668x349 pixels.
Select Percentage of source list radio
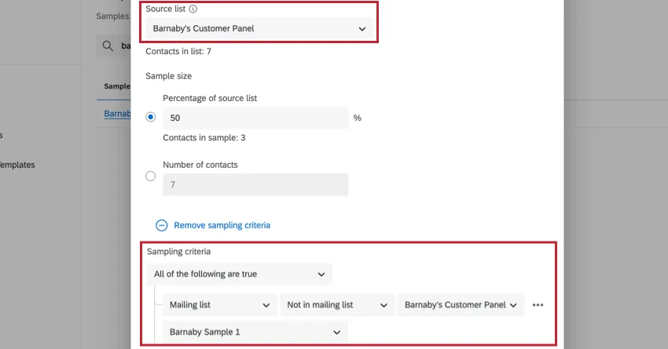click(x=151, y=117)
